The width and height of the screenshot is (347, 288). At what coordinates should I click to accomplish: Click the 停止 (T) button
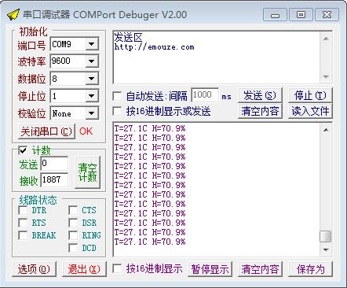[x=310, y=95]
